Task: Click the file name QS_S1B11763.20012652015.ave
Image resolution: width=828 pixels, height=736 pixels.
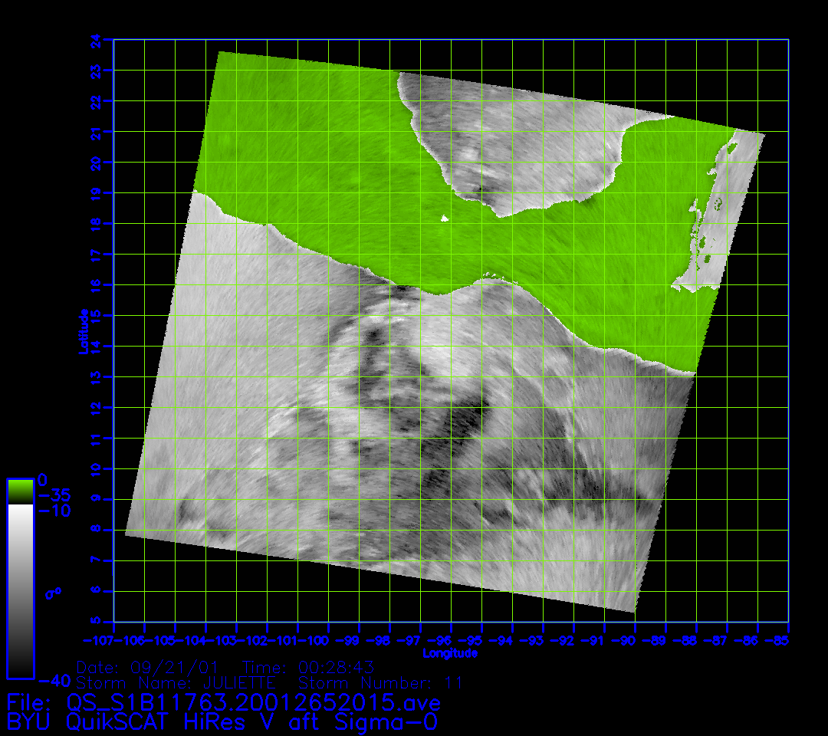Action: click(253, 702)
